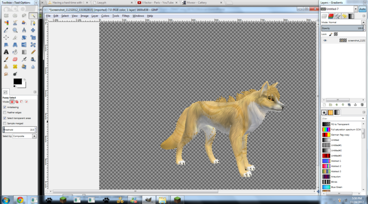Open the Layers dock tab configuration menu
Viewport: 368px width, 204px height.
point(364,16)
